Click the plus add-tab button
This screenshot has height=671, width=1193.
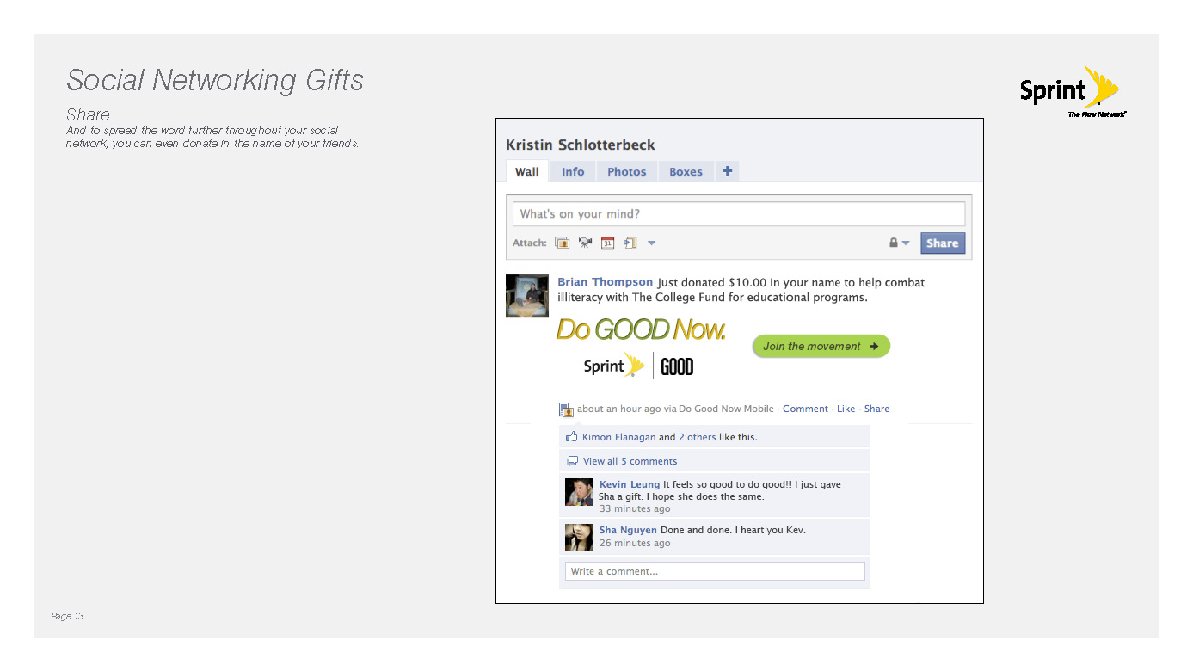(727, 171)
